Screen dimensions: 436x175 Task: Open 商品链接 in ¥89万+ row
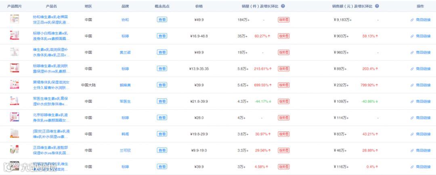coord(420,69)
